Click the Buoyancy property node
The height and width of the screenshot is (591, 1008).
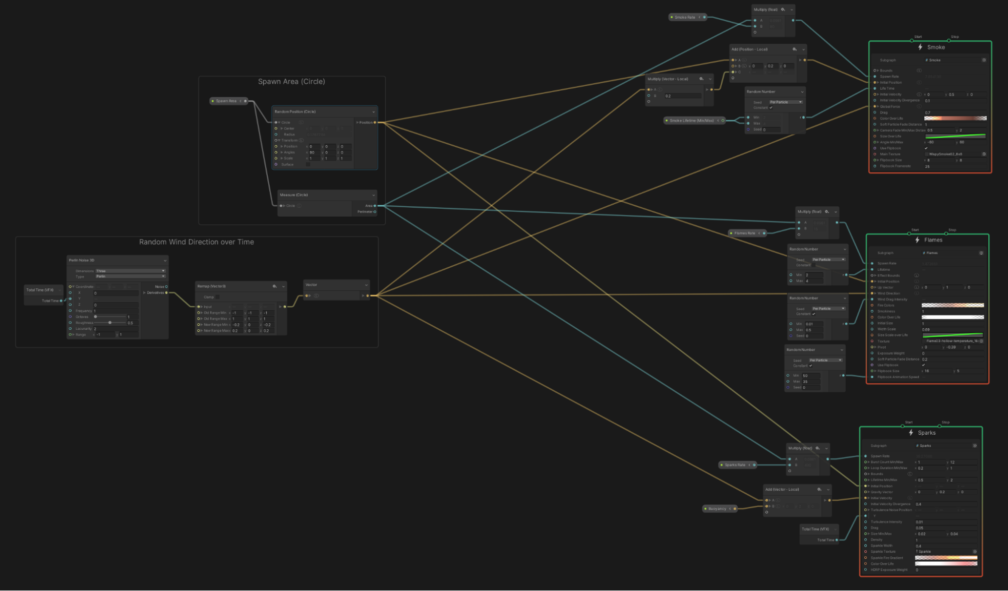coord(717,509)
